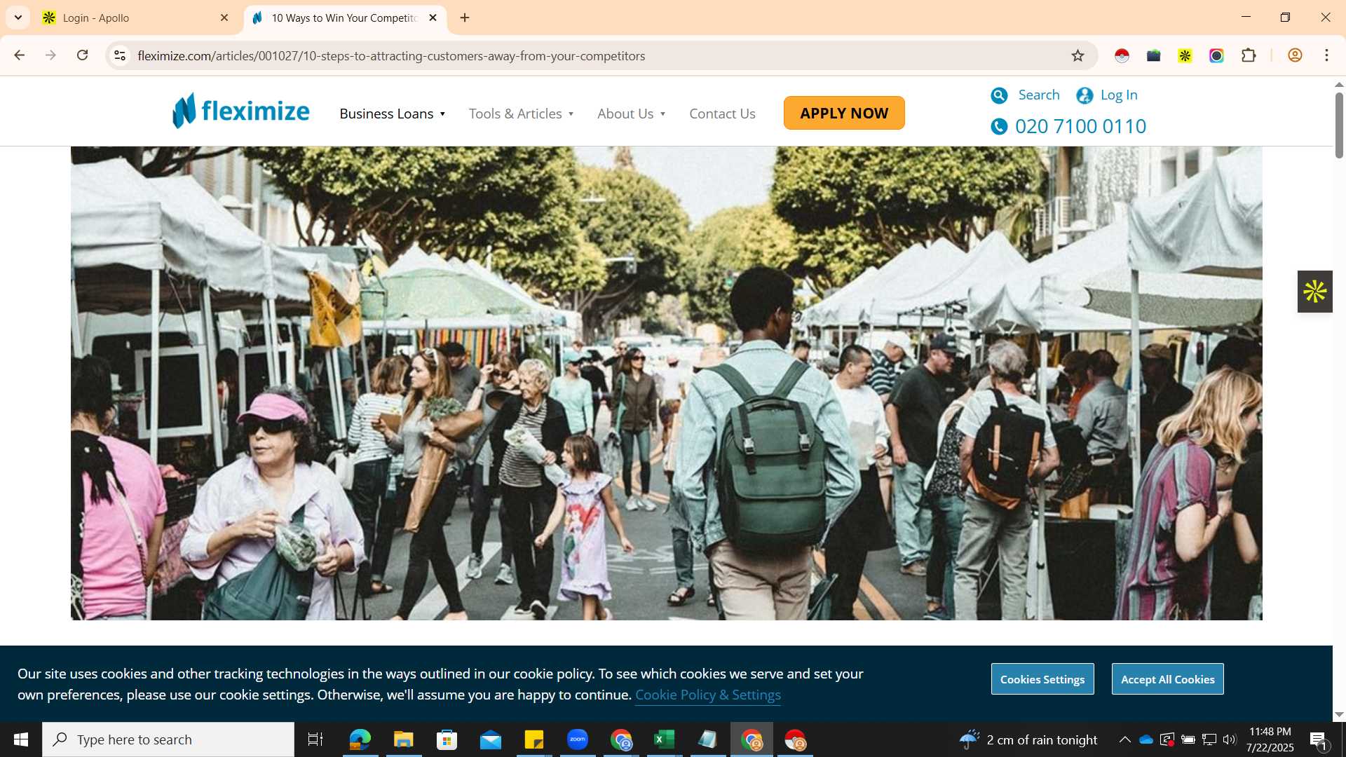The image size is (1346, 757).
Task: Click the Log In link
Action: [x=1118, y=95]
